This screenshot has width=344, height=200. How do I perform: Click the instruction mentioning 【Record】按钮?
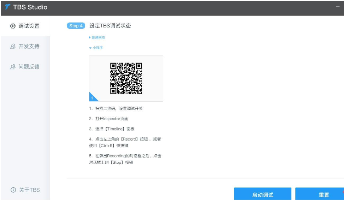pyautogui.click(x=125, y=142)
